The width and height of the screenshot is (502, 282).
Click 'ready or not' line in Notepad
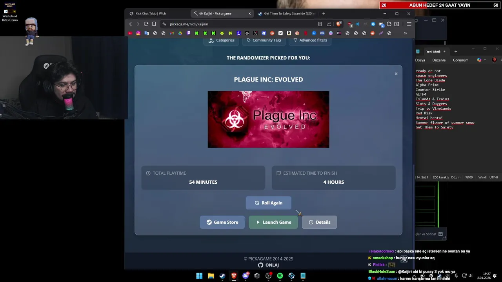(x=428, y=71)
